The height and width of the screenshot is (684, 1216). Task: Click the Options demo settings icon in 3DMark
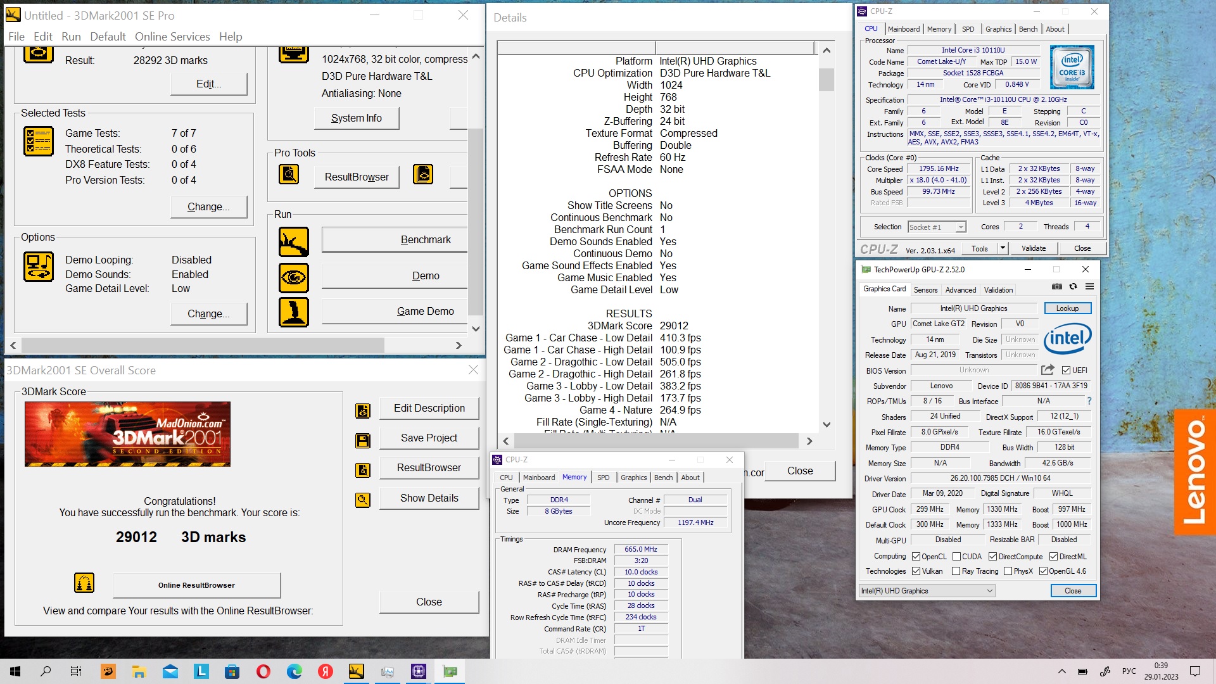click(39, 266)
